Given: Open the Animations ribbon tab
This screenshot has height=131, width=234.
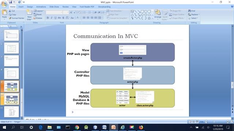Looking at the screenshot, I should 41,7.
